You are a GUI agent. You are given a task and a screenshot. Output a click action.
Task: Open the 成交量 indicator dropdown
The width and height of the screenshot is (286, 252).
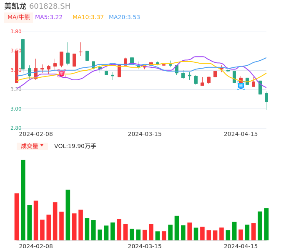(32, 146)
